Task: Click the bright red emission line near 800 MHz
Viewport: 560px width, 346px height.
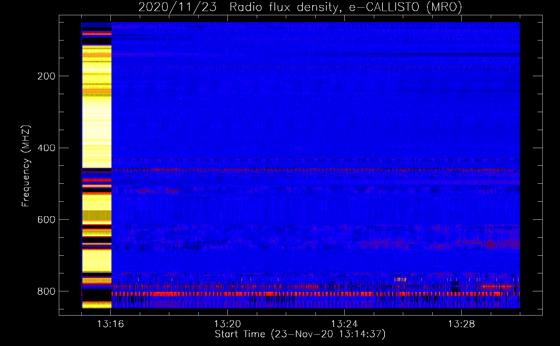Action: click(x=315, y=294)
